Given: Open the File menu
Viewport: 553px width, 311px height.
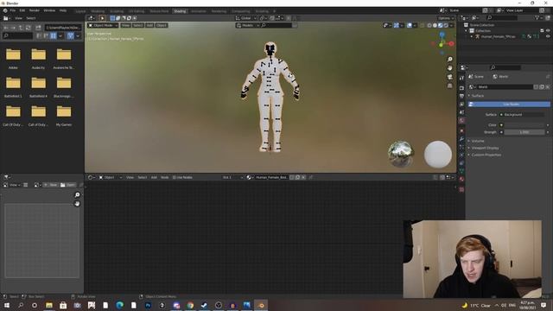Looking at the screenshot, I should pos(13,10).
